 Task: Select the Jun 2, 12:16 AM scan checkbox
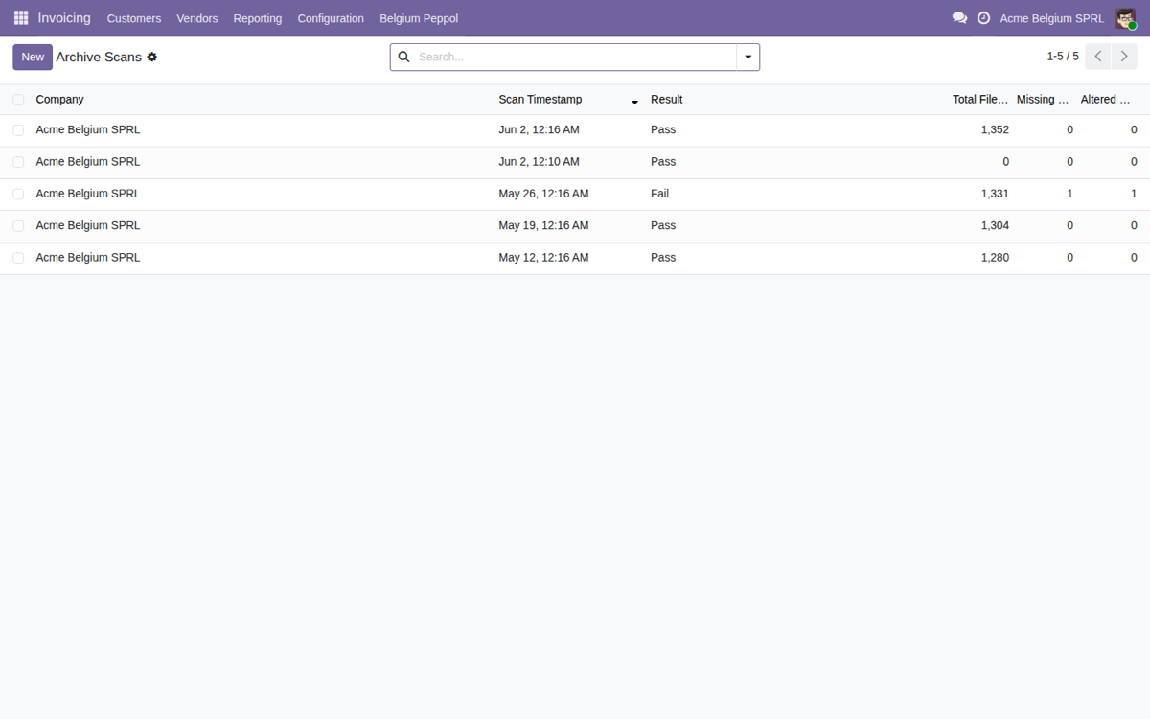pyautogui.click(x=18, y=130)
